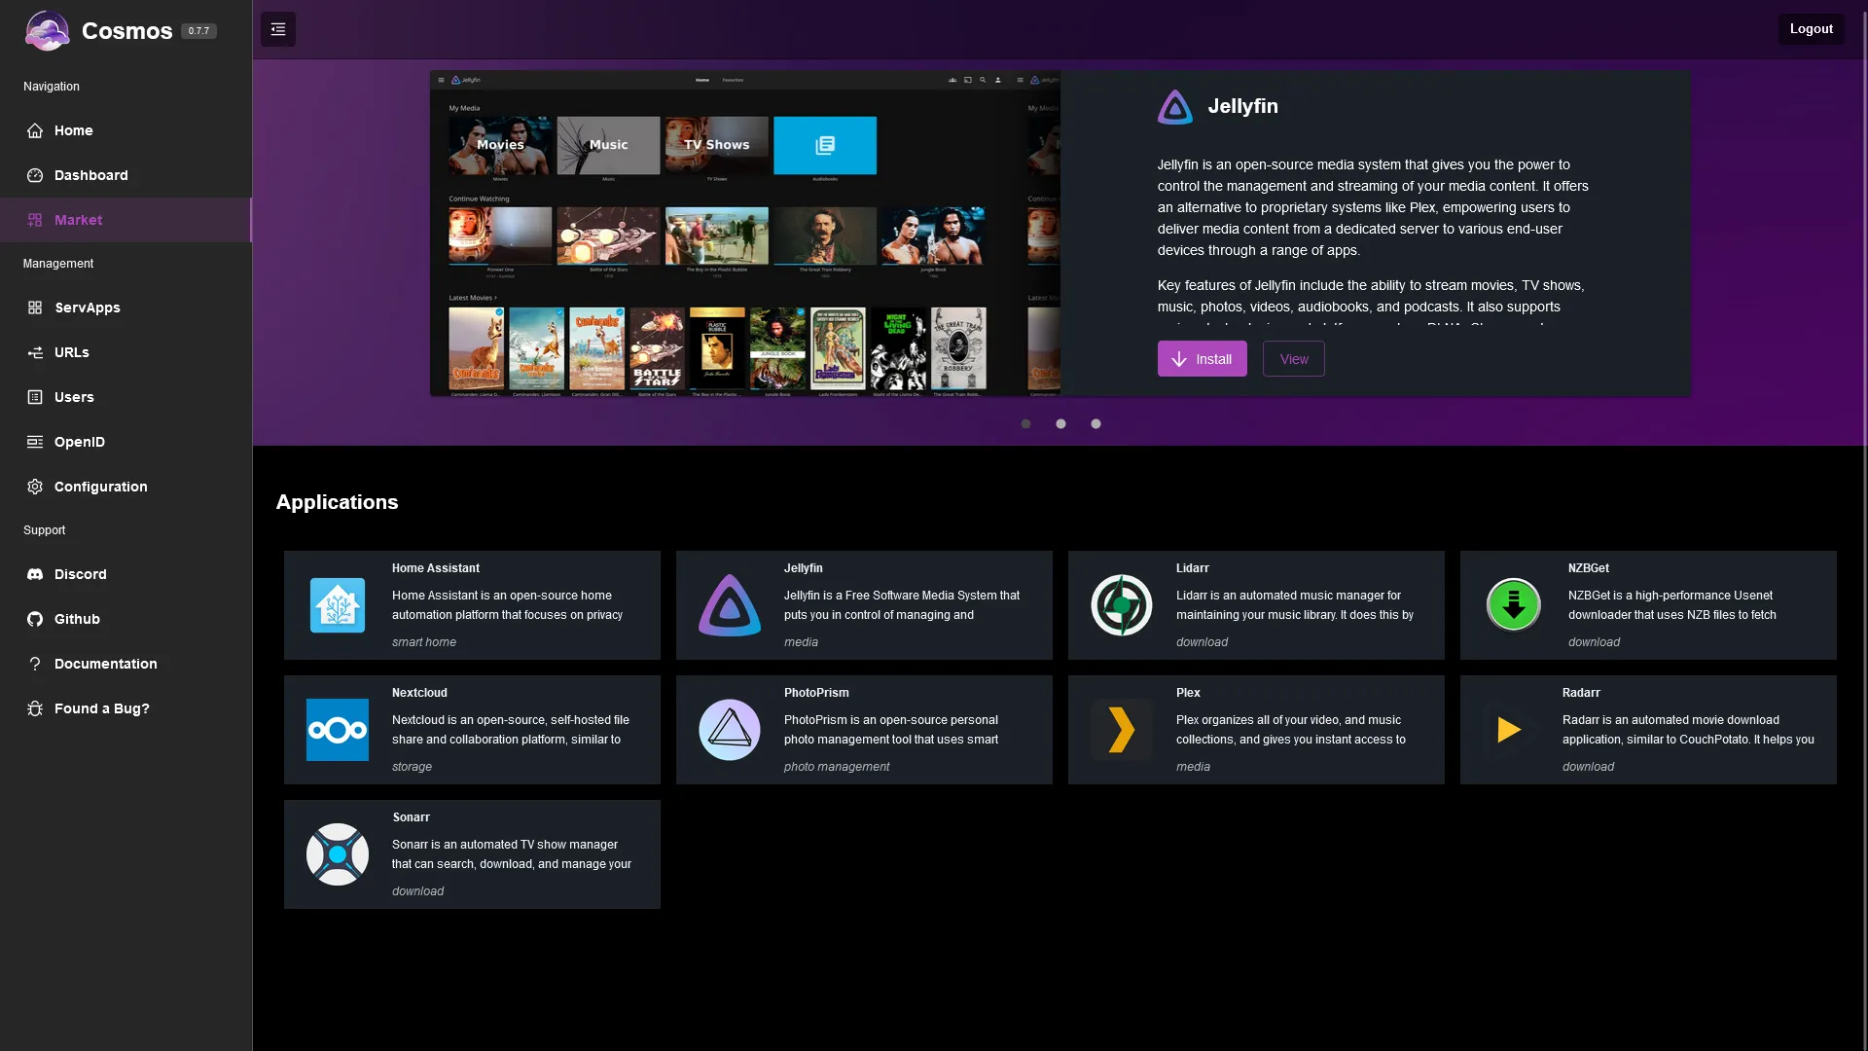Click the Market grid icon
The image size is (1868, 1051).
click(35, 220)
